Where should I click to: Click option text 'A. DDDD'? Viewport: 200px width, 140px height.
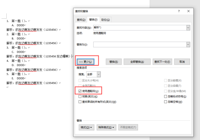(19, 25)
